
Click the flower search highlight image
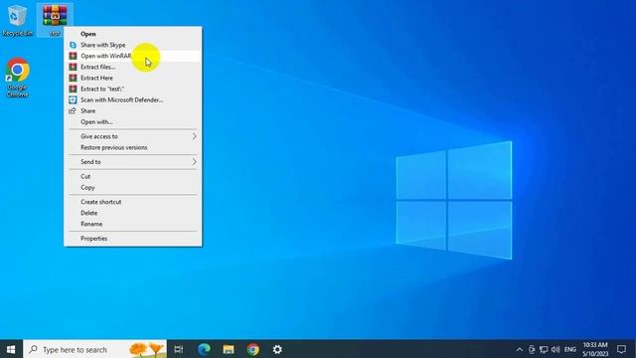147,349
